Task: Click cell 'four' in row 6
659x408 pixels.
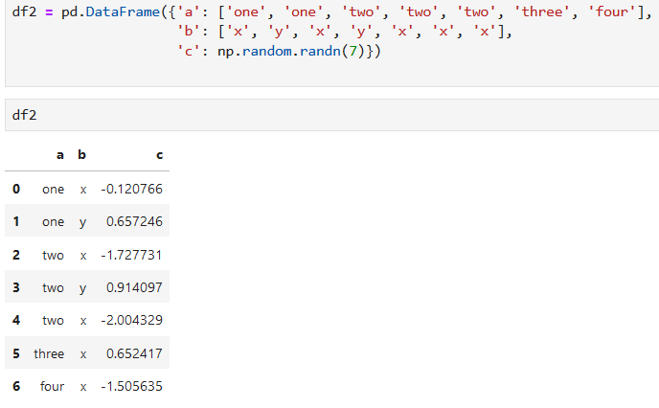Action: pyautogui.click(x=52, y=386)
